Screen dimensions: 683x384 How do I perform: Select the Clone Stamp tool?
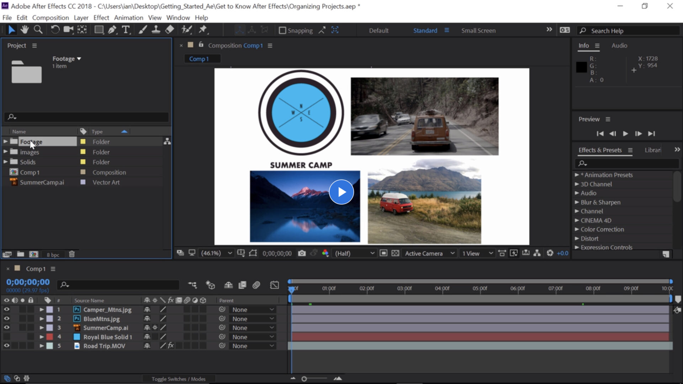pos(156,30)
